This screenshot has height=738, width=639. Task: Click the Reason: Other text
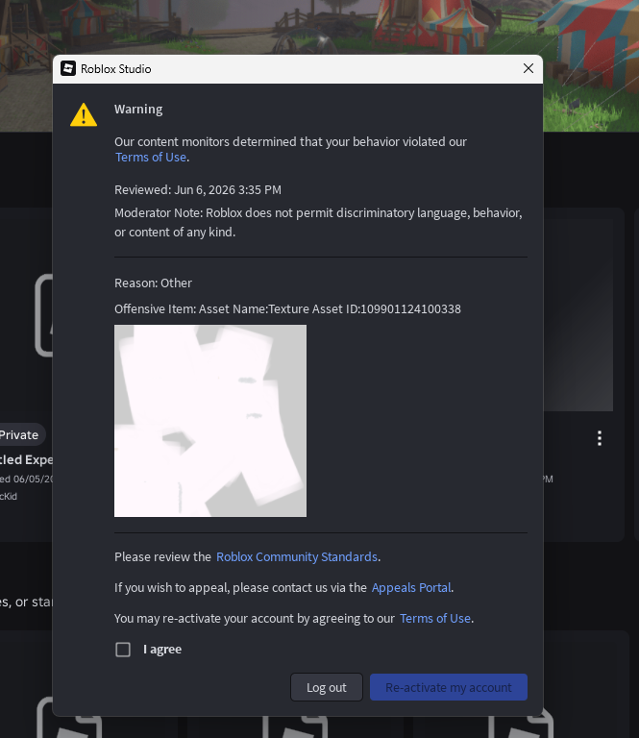click(x=154, y=283)
